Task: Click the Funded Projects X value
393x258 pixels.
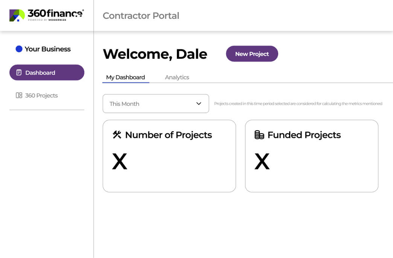Action: [262, 162]
